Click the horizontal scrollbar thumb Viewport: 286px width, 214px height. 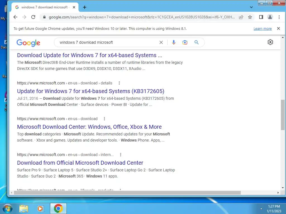coord(127,193)
